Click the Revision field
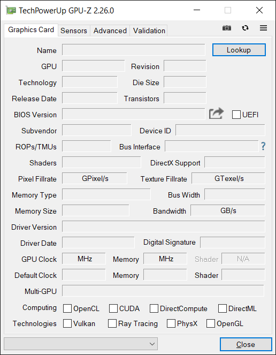The height and width of the screenshot is (355, 276). click(185, 66)
